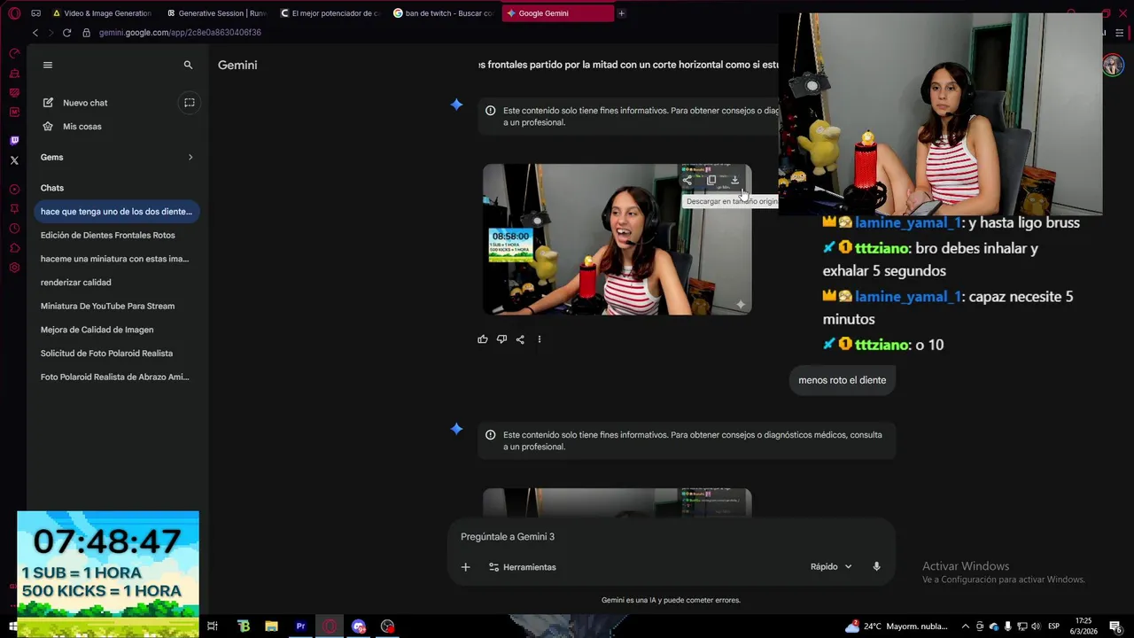Open the first generated image thumbnail
The image size is (1134, 638).
tap(617, 239)
